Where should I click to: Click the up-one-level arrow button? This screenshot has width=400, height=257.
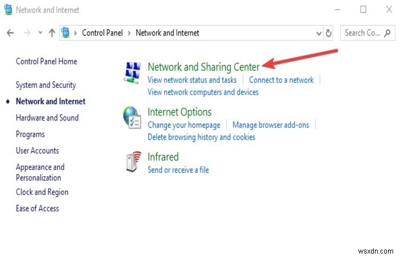pyautogui.click(x=52, y=33)
